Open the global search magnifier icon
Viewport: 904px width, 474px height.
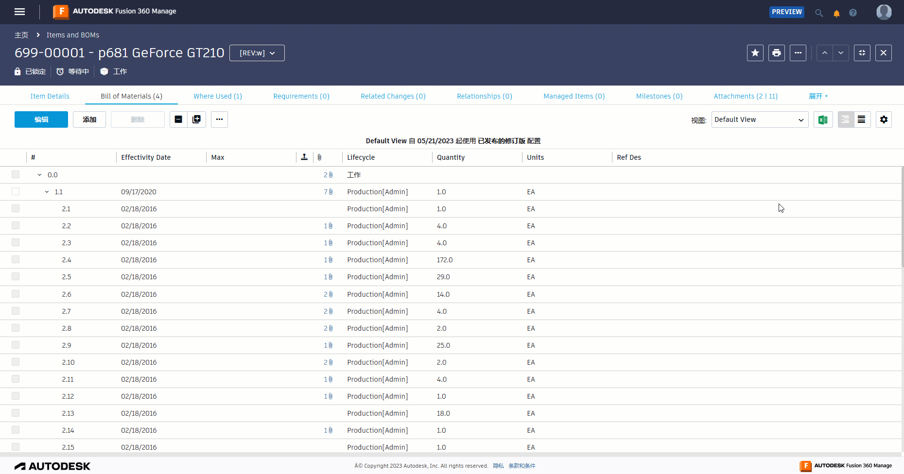[819, 13]
